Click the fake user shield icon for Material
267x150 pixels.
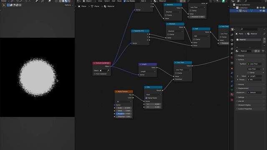click(x=253, y=51)
